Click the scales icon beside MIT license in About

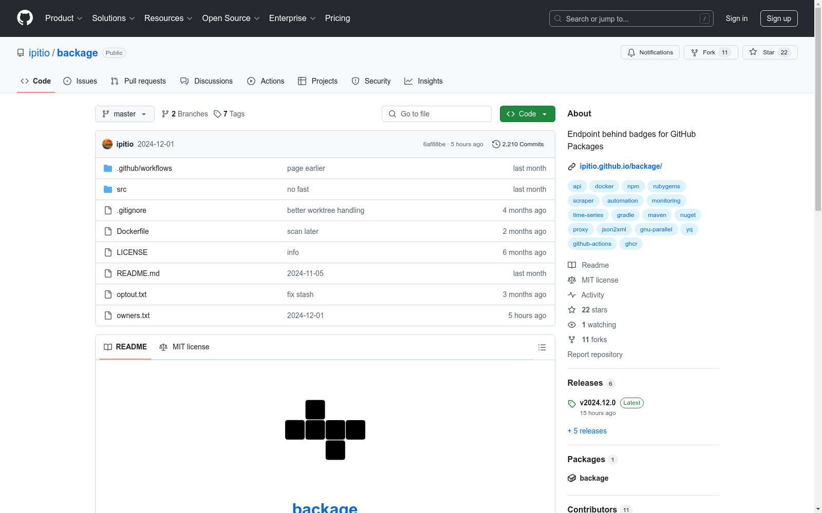(572, 280)
